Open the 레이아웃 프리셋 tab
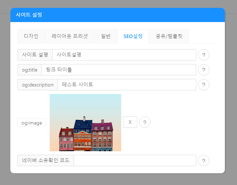 click(70, 36)
